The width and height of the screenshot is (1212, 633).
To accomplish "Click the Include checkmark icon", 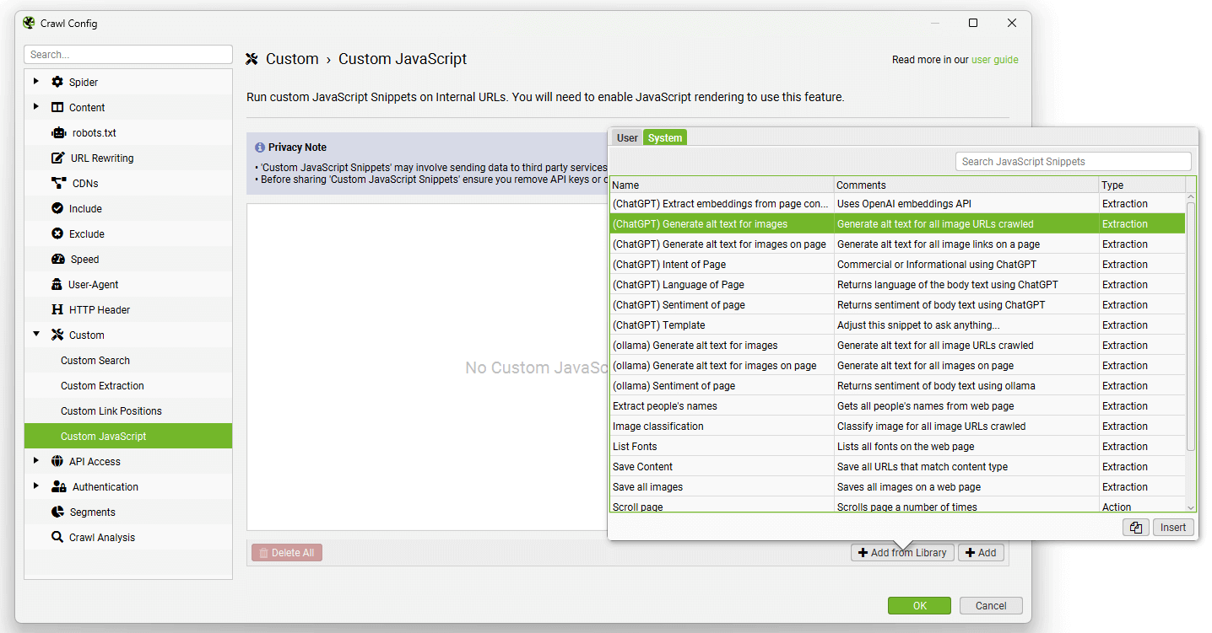I will pyautogui.click(x=57, y=209).
